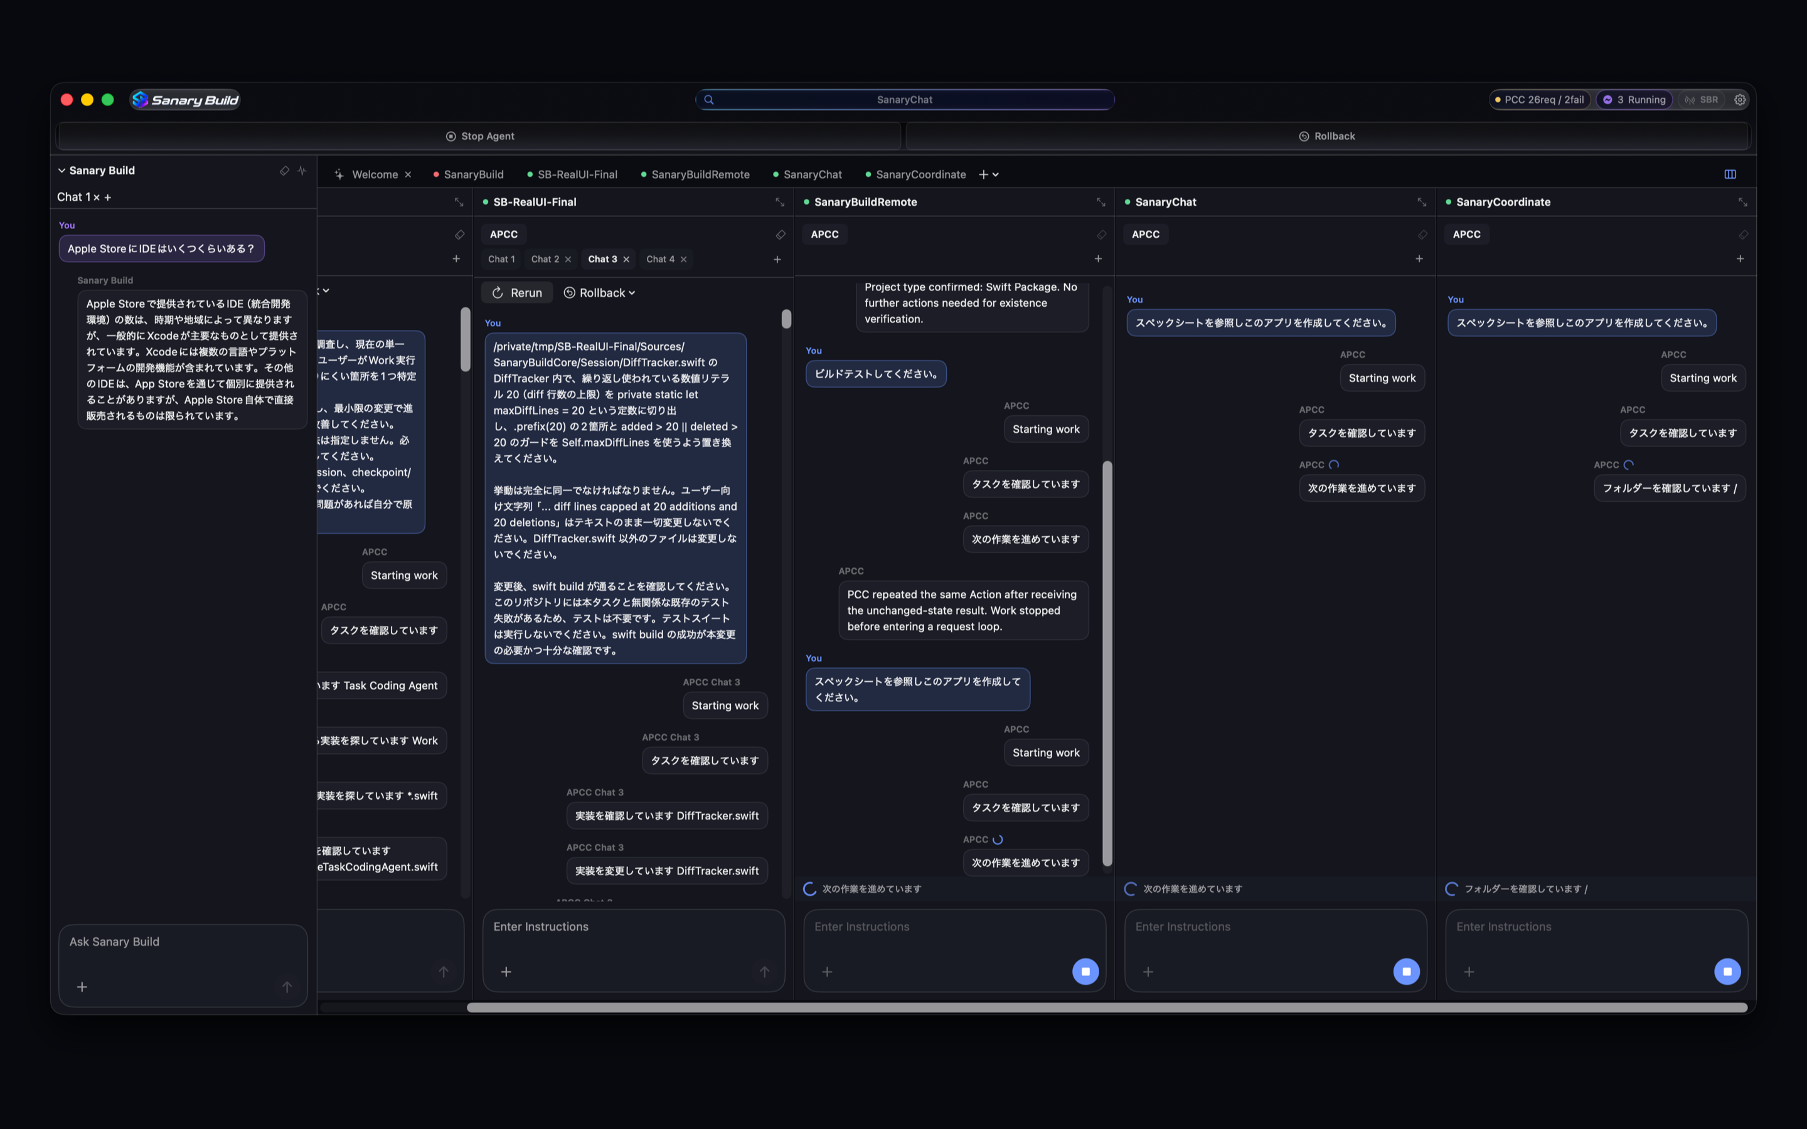Click the eraser icon in Sanary Build sidebar
The width and height of the screenshot is (1807, 1129).
[x=284, y=170]
